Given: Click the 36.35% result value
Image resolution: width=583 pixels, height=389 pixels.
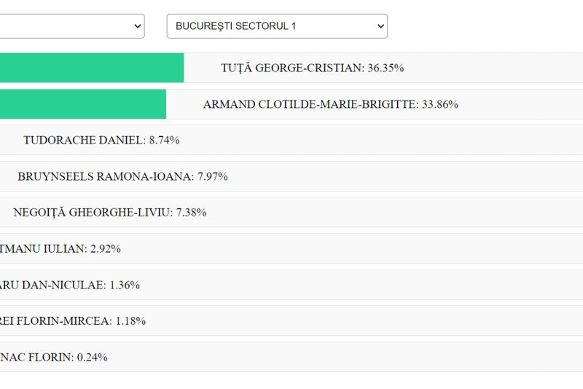Looking at the screenshot, I should 386,68.
